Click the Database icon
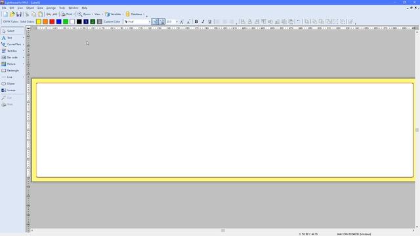 (128, 14)
